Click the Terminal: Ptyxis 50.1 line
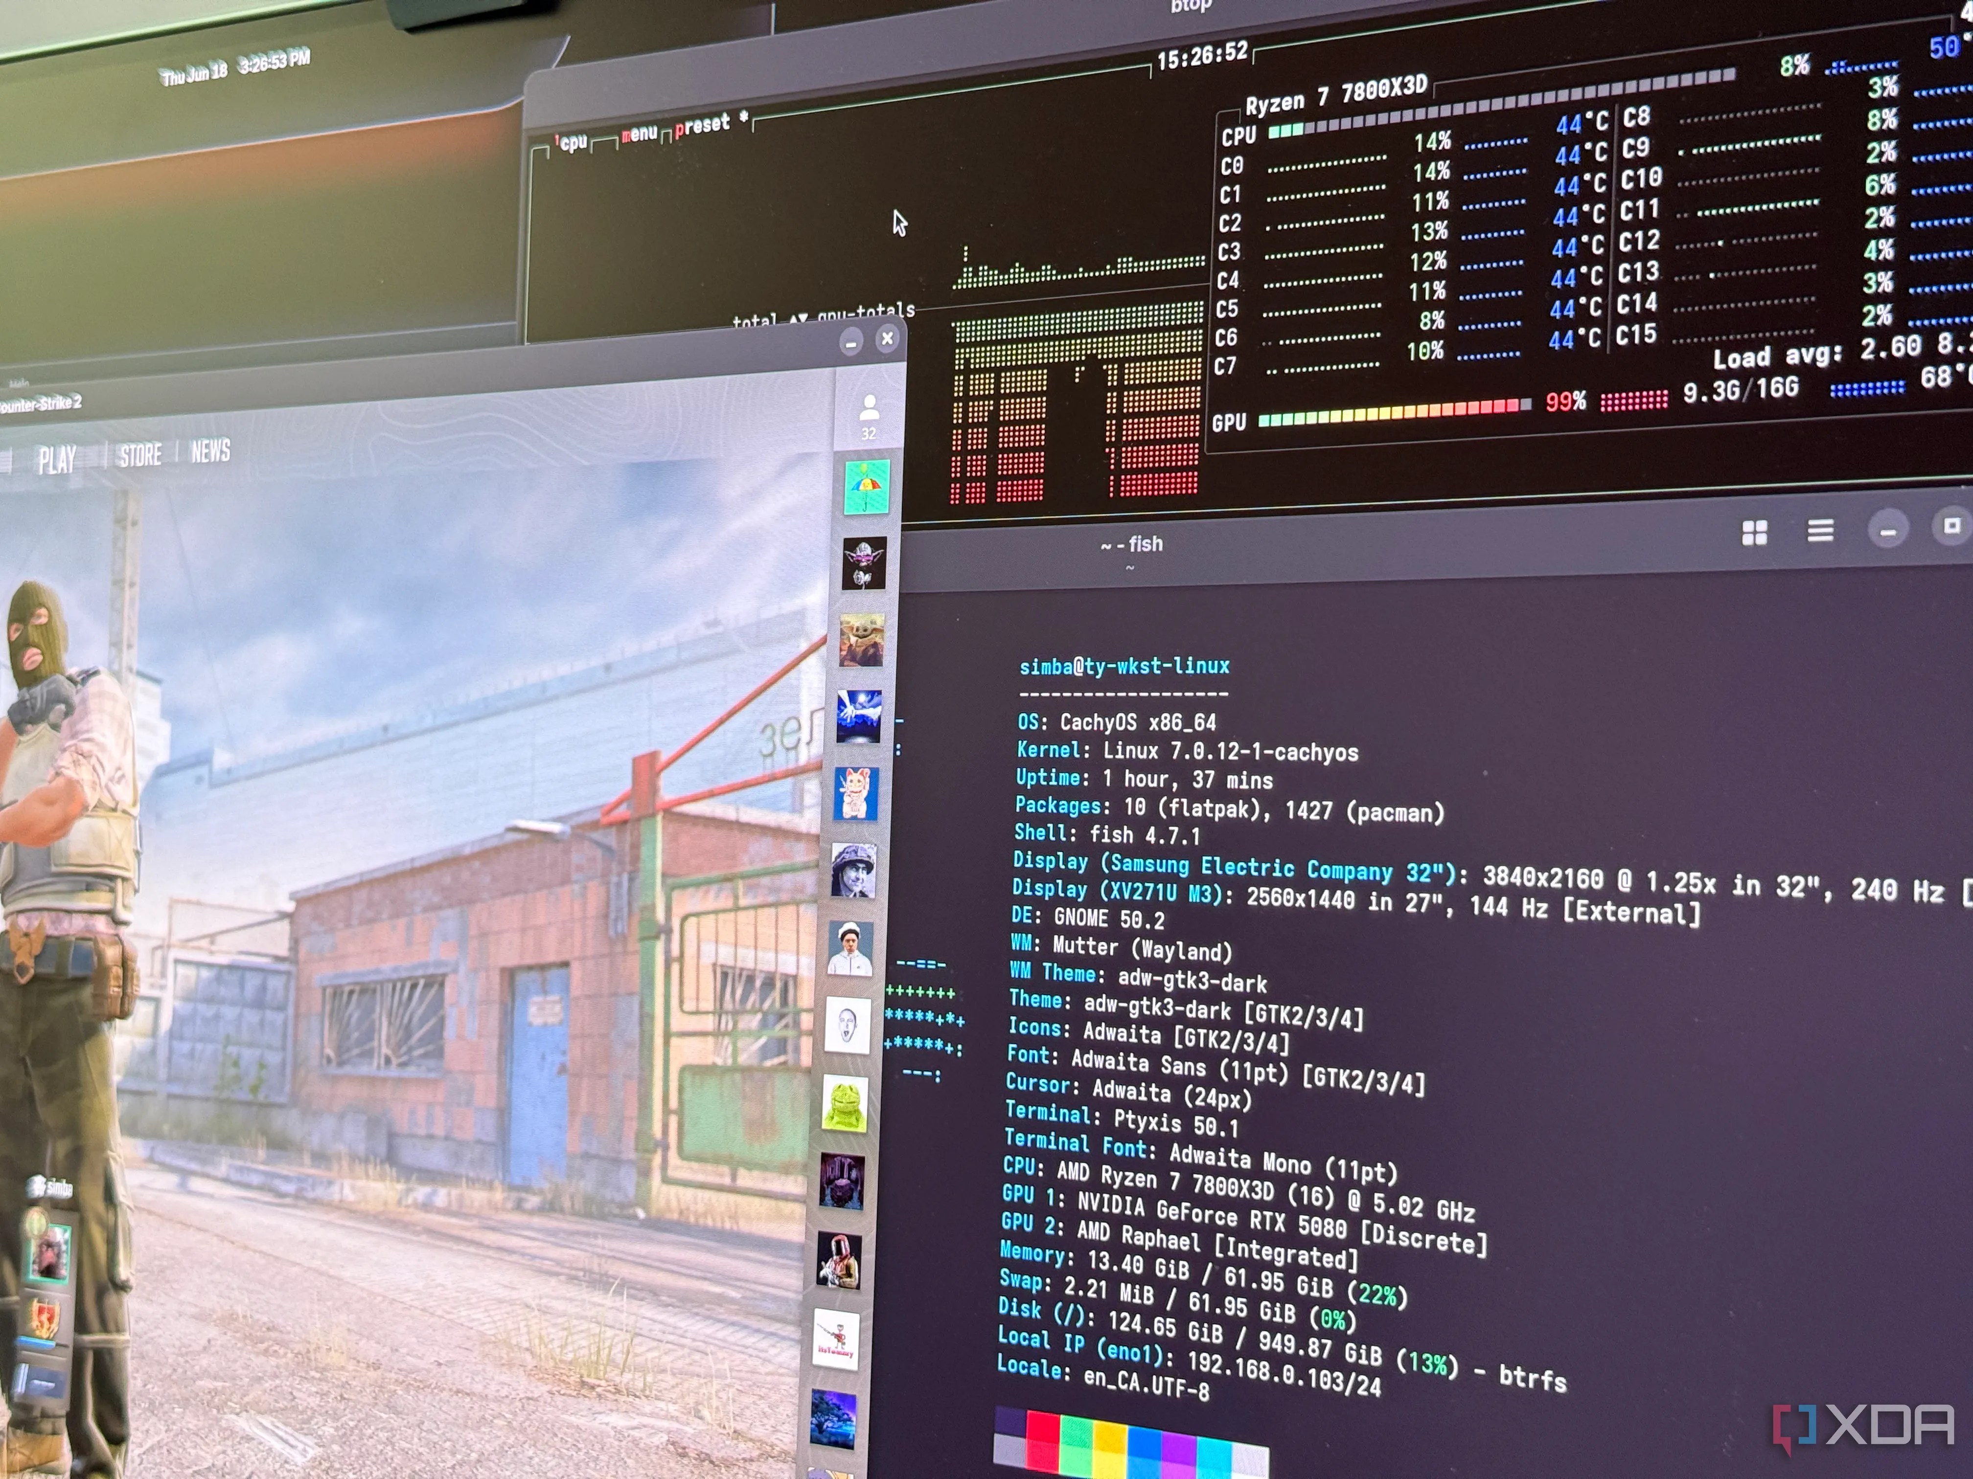The image size is (1973, 1479). [1122, 1119]
